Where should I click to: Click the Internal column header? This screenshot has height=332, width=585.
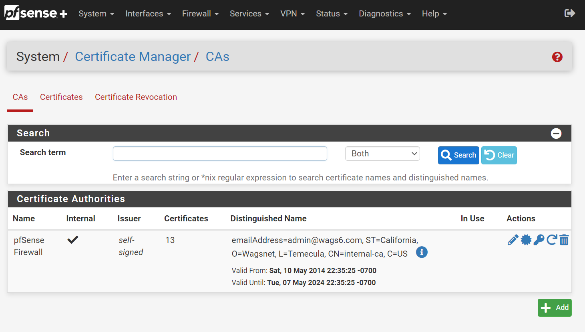coord(80,219)
